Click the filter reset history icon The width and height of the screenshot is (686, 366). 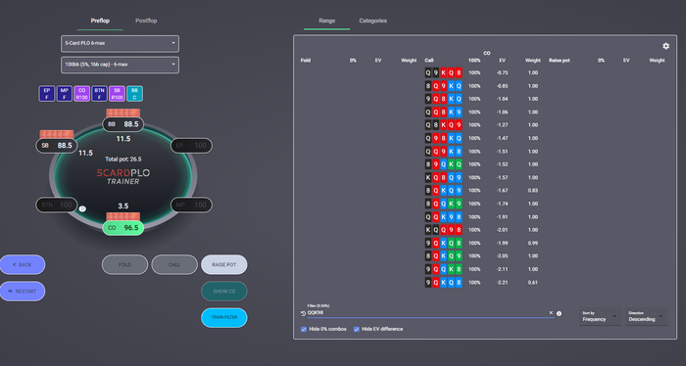(x=303, y=313)
